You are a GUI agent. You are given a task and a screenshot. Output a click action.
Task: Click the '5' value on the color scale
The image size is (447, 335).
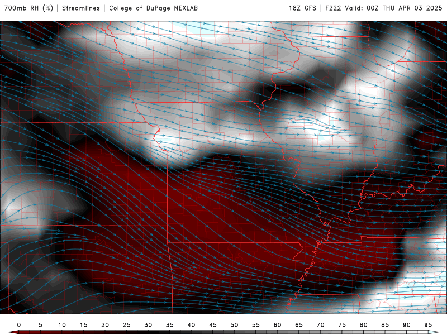point(40,325)
